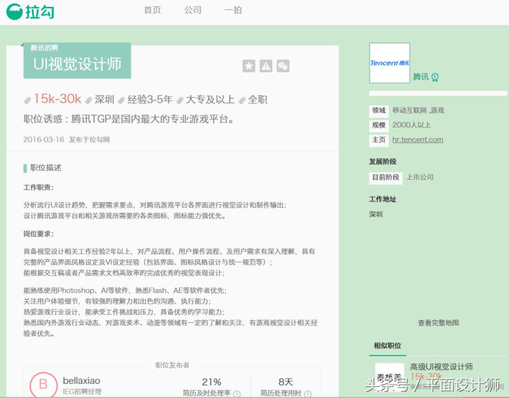
Task: Open the 高级UI视觉设计师 similar job
Action: click(x=443, y=366)
